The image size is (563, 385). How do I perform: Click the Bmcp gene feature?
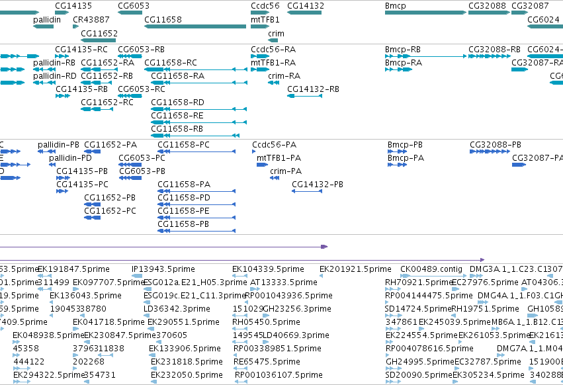point(425,13)
